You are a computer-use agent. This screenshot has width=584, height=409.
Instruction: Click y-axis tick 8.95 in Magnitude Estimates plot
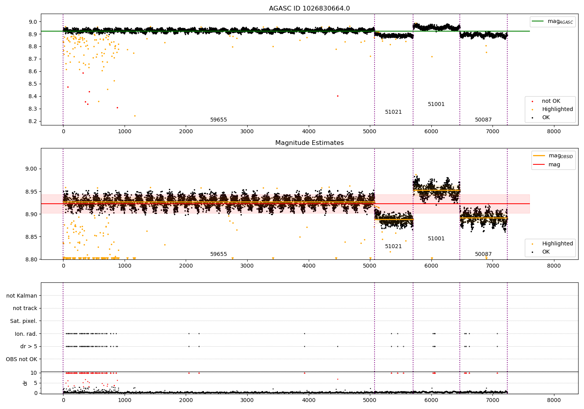coord(32,192)
